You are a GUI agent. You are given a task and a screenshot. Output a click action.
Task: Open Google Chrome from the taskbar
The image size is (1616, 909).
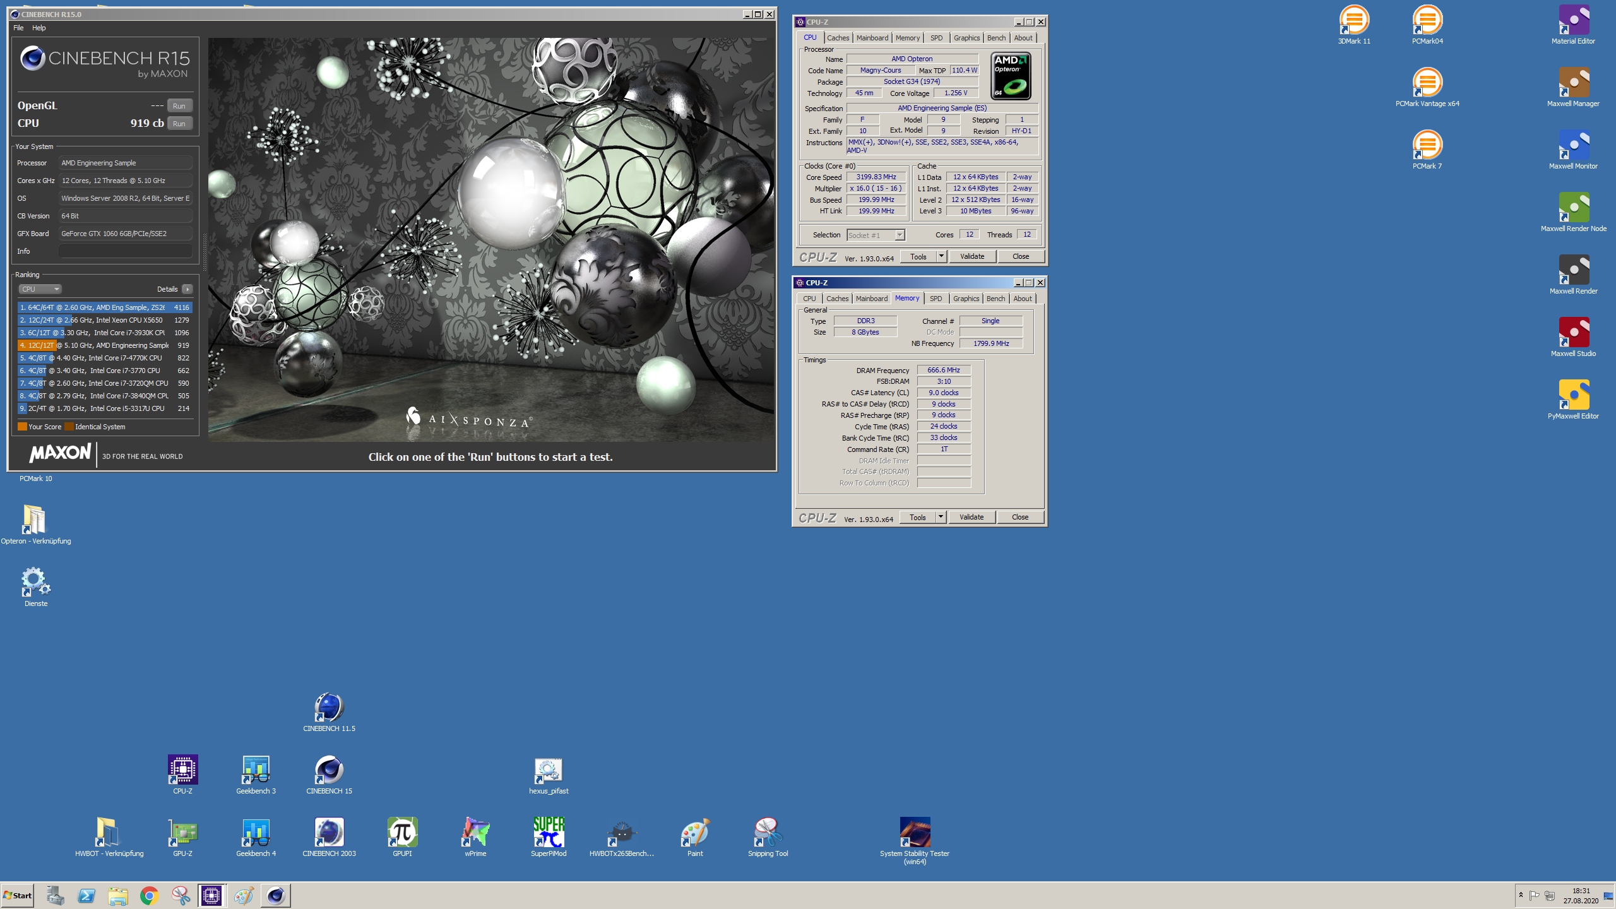tap(149, 896)
